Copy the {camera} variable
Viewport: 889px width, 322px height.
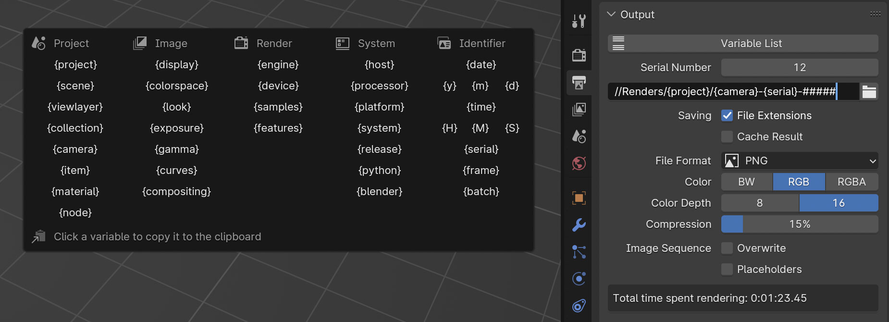tap(75, 149)
